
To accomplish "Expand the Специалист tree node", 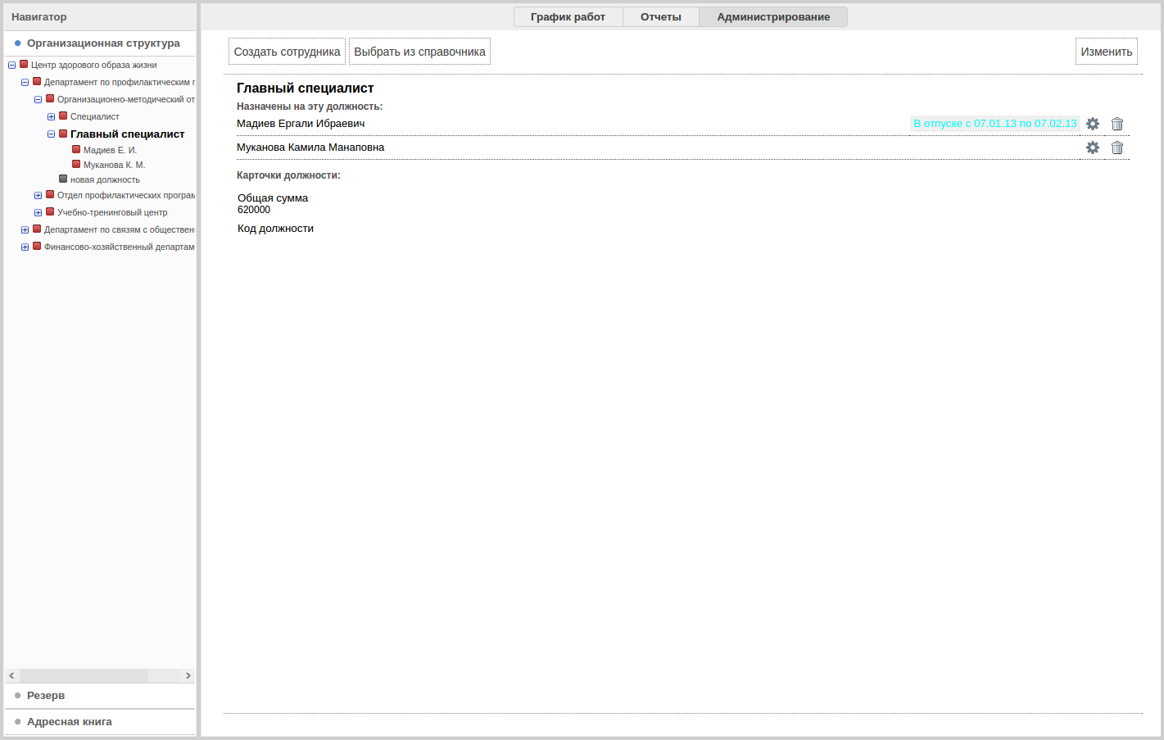I will click(51, 117).
